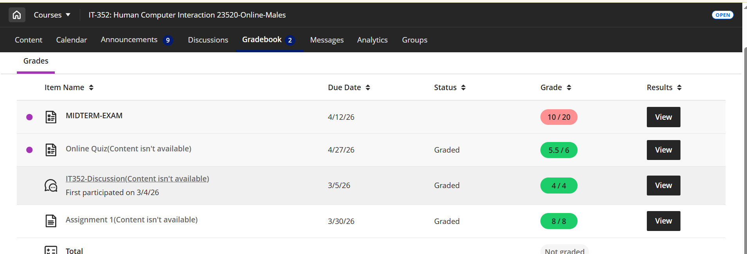Click the Total calculation icon
This screenshot has height=254, width=747.
(x=51, y=250)
